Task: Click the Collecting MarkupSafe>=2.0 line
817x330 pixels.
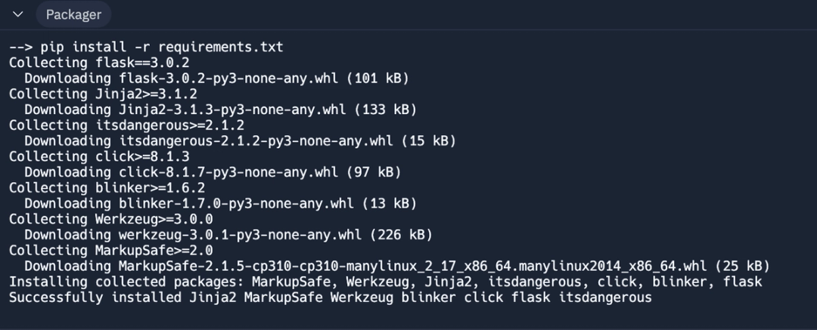Action: (111, 251)
